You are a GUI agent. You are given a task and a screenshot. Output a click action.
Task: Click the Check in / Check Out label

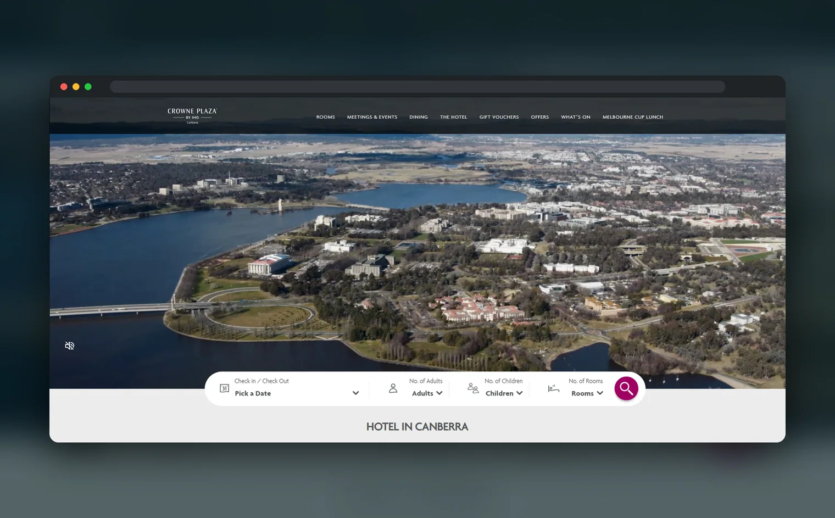pos(261,381)
